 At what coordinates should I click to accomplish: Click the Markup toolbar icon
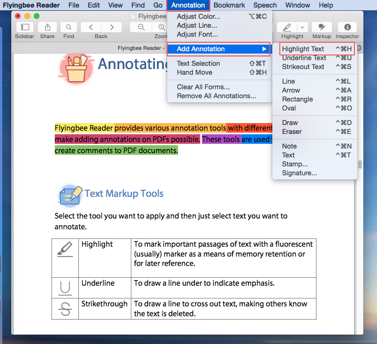(x=322, y=27)
